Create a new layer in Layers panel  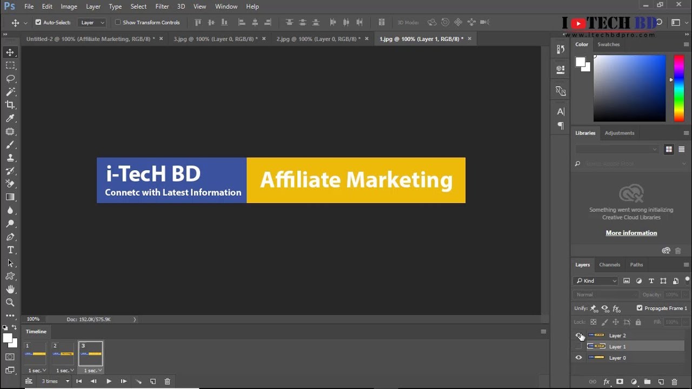tap(661, 381)
